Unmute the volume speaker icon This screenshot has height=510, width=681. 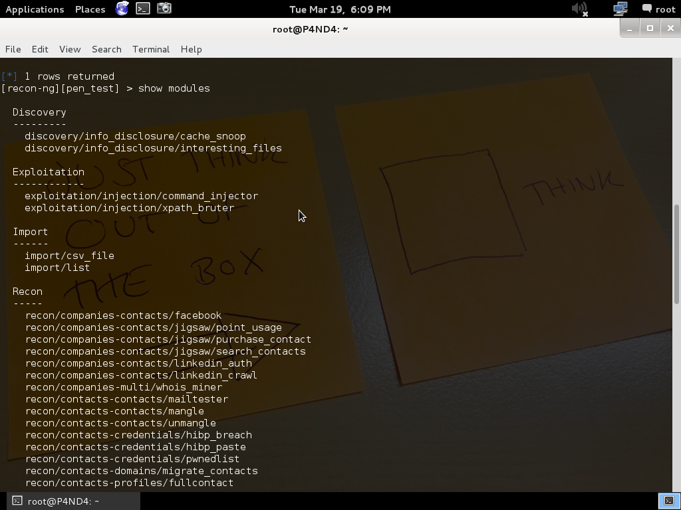coord(580,9)
